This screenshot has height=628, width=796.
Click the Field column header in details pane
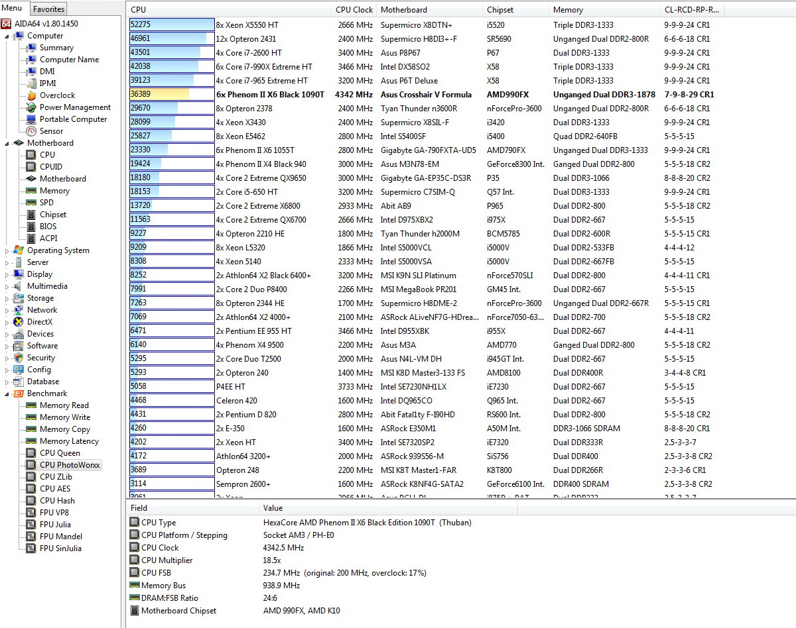(x=193, y=508)
